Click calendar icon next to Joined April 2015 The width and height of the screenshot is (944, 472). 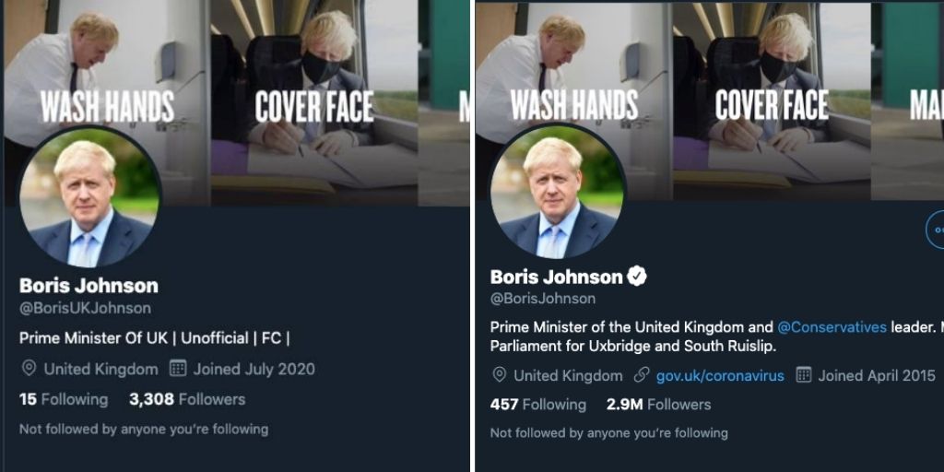804,376
